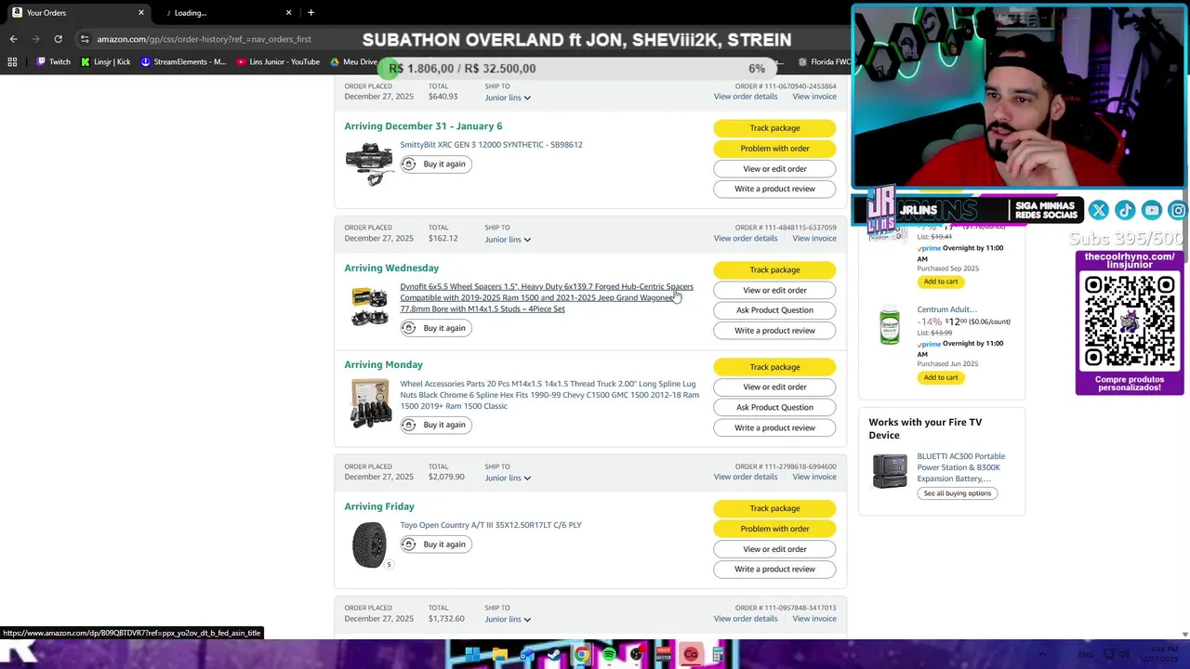Open the Twitch bookmark
The height and width of the screenshot is (669, 1190).
53,62
